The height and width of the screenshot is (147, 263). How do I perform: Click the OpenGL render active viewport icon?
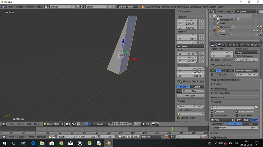[153, 124]
